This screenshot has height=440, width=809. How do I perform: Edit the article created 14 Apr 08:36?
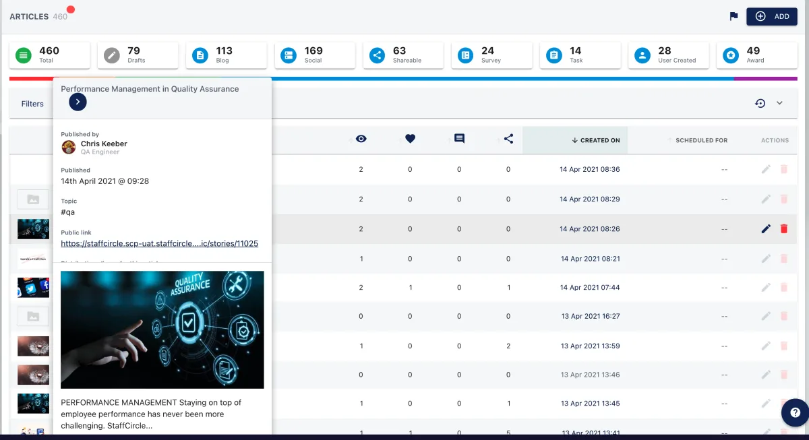[x=766, y=170]
